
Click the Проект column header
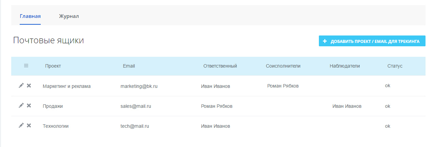53,66
